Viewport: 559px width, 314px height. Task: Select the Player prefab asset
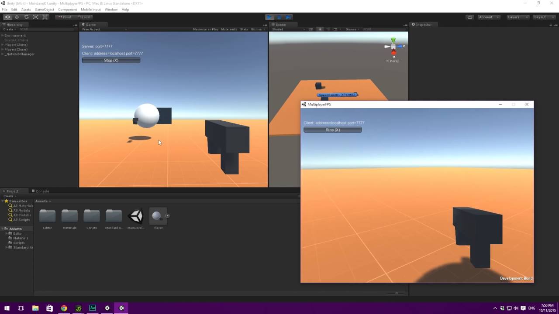[x=158, y=218]
